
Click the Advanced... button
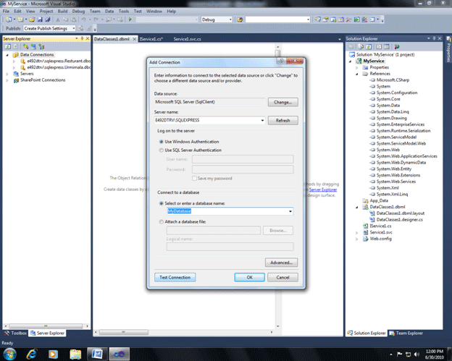click(281, 263)
